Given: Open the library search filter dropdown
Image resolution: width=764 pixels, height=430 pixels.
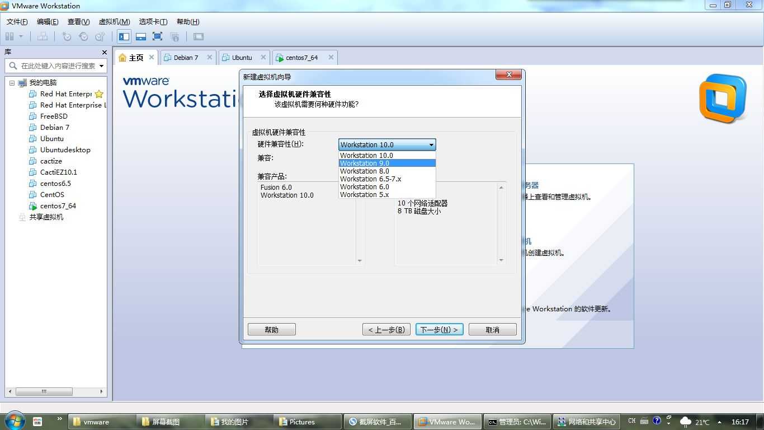Looking at the screenshot, I should [x=101, y=66].
